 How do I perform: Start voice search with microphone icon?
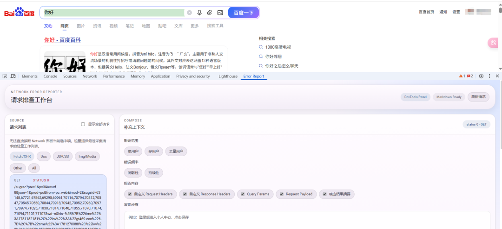pos(199,13)
